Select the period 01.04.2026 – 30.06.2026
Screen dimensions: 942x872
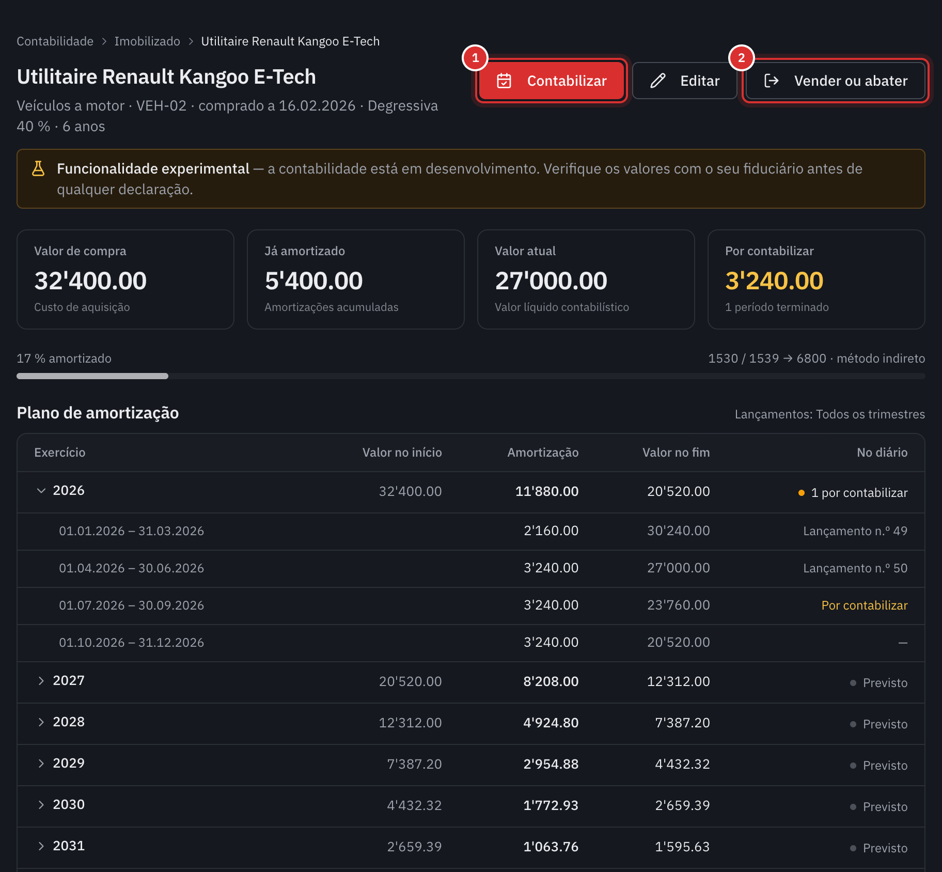coord(131,568)
